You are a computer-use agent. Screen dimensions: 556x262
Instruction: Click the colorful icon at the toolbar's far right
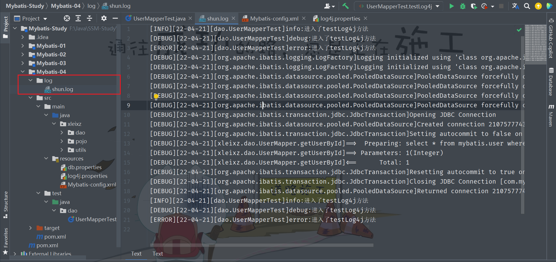click(549, 6)
